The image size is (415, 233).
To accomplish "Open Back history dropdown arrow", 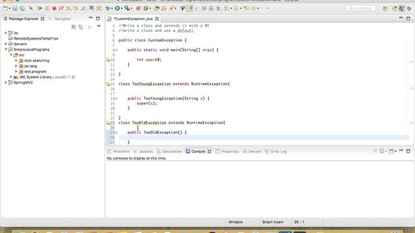I will point(258,8).
